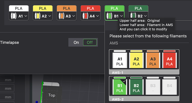Image resolution: width=192 pixels, height=103 pixels.
Task: Expand the A1 filament dropdown arrow
Action: (x=26, y=16)
